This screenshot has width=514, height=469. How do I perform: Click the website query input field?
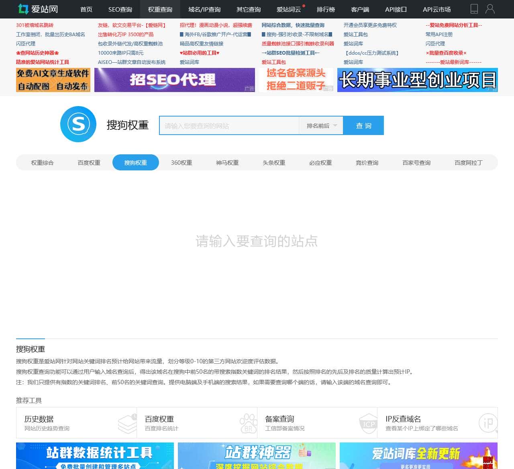click(x=229, y=126)
